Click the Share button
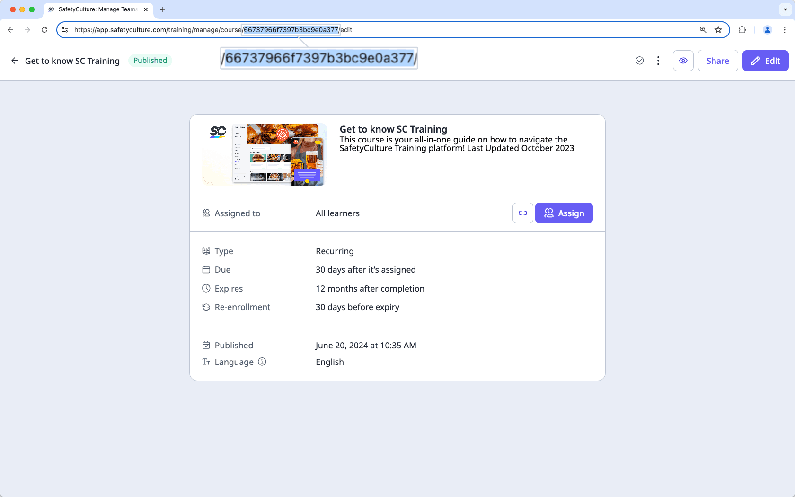The height and width of the screenshot is (497, 795). tap(717, 61)
